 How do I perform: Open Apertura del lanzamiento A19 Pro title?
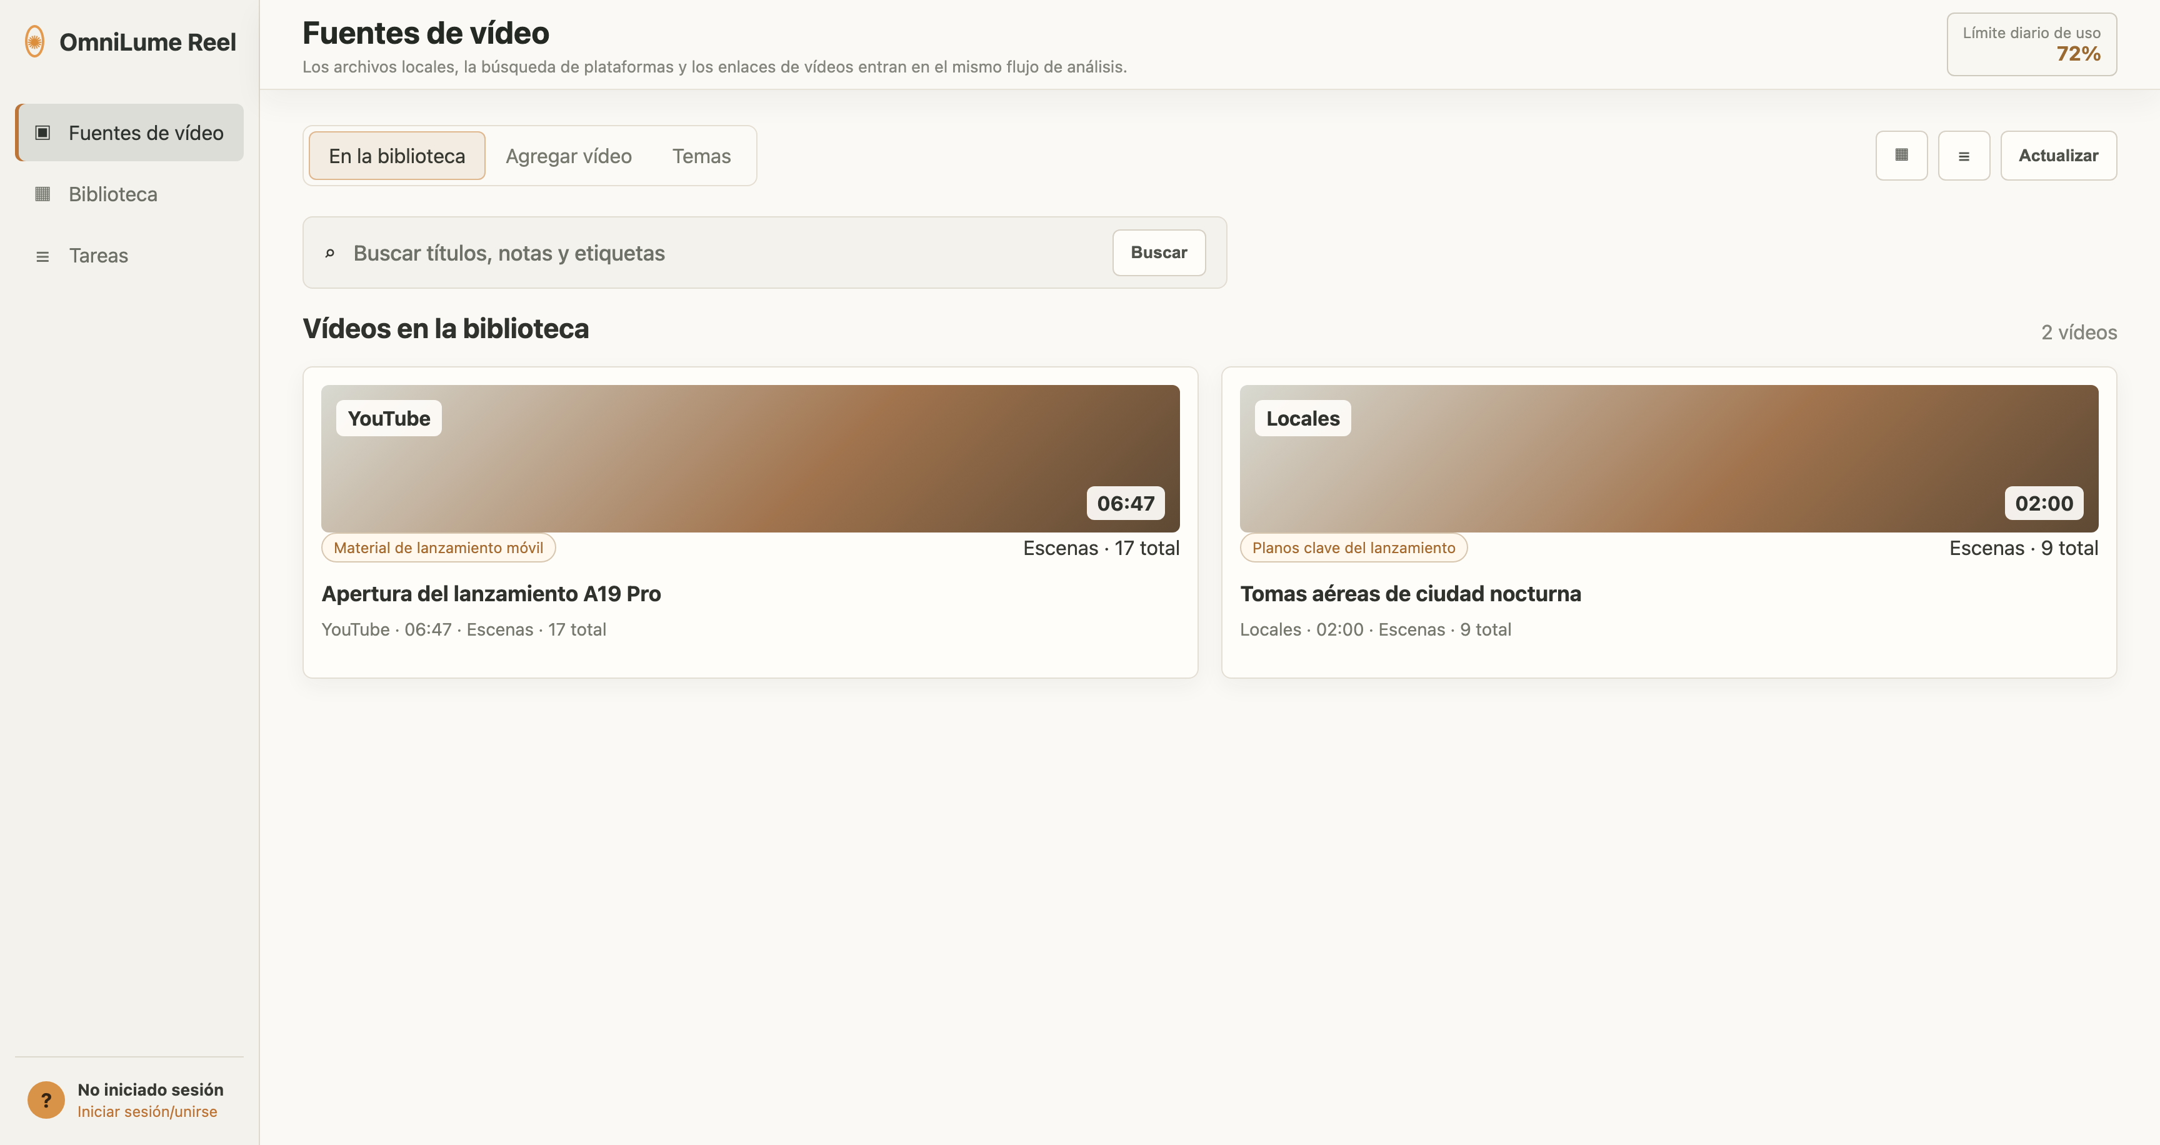tap(491, 594)
